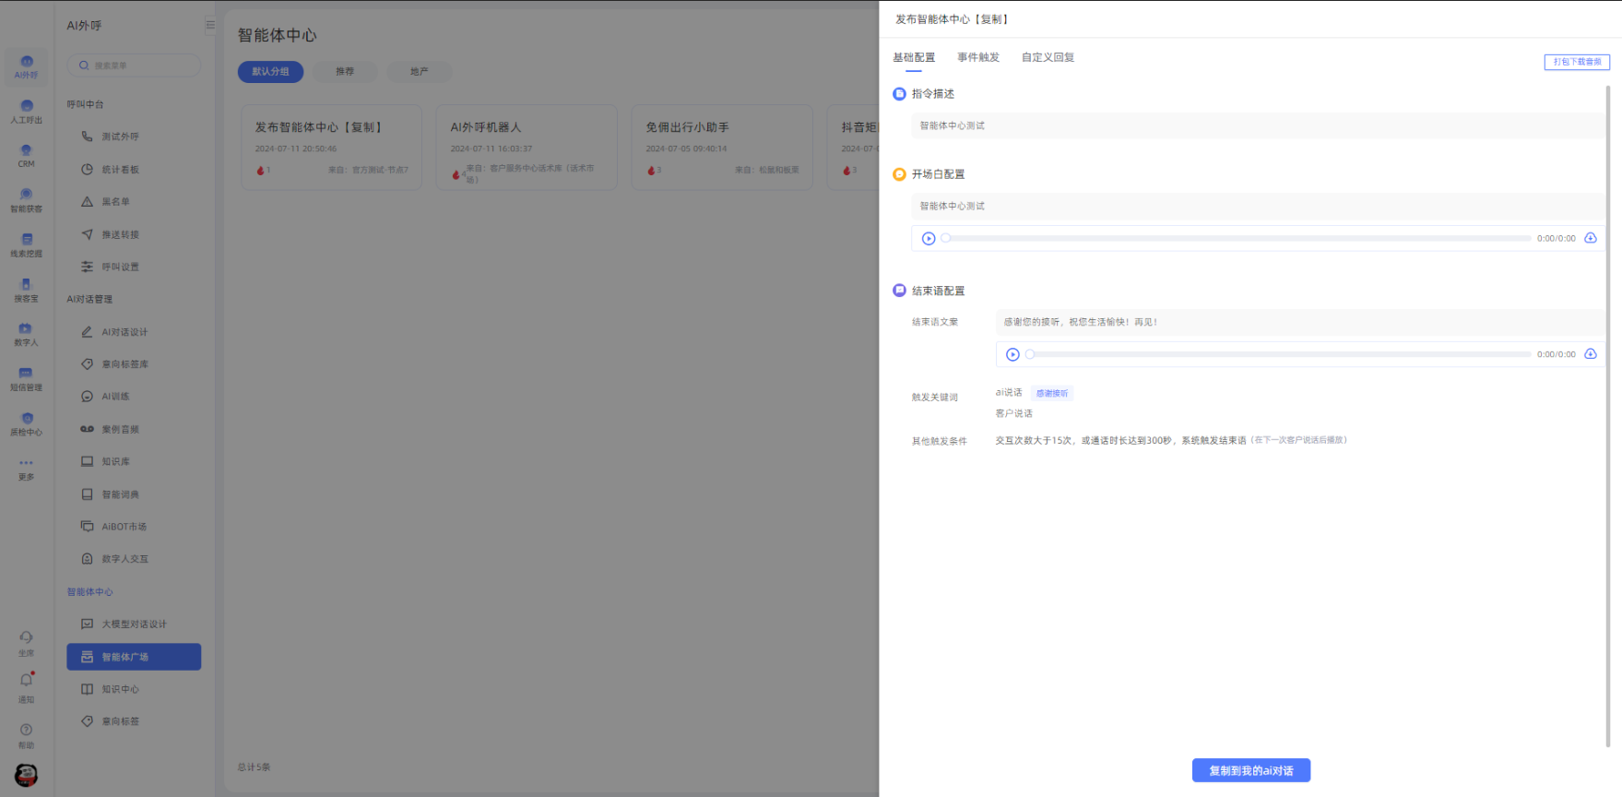The width and height of the screenshot is (1622, 797).
Task: Open the 自定义回复 tab
Action: (1048, 57)
